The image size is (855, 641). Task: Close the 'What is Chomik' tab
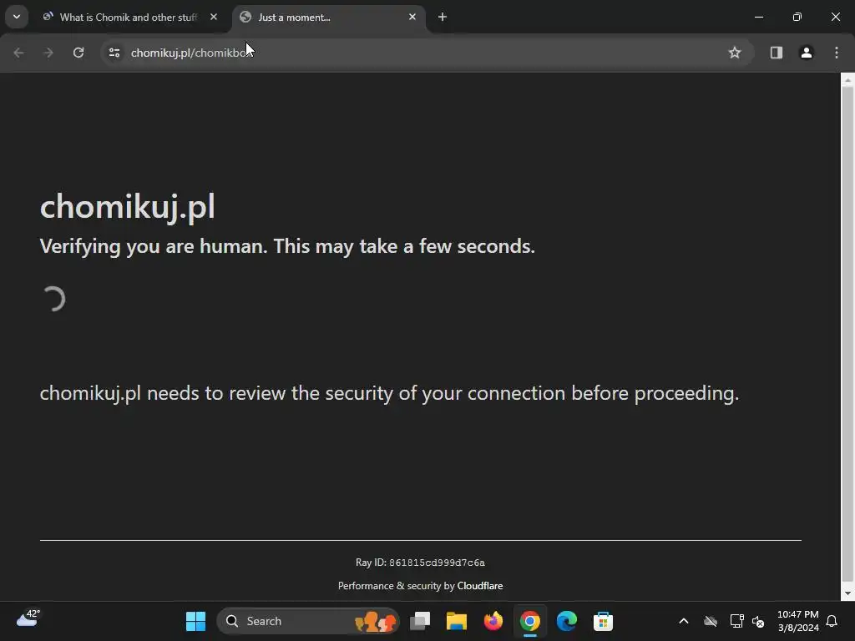pos(214,17)
